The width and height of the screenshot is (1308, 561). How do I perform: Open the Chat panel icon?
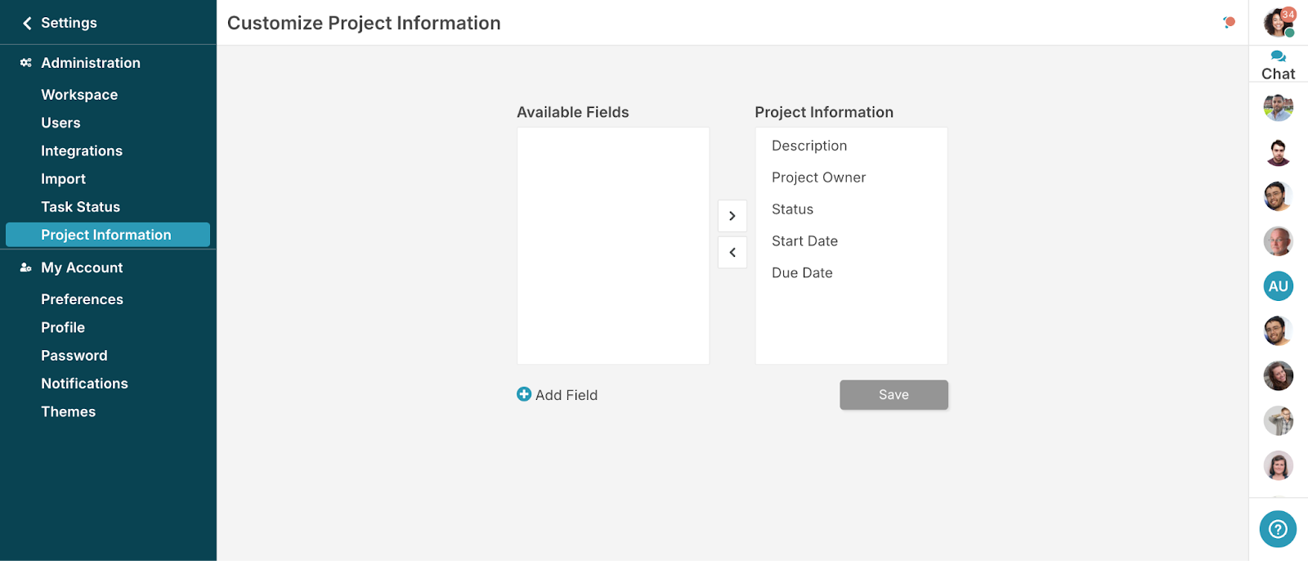1278,57
